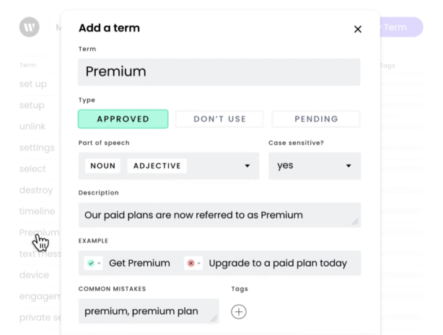The width and height of the screenshot is (443, 335).
Task: Click the add tags plus icon
Action: [x=239, y=311]
